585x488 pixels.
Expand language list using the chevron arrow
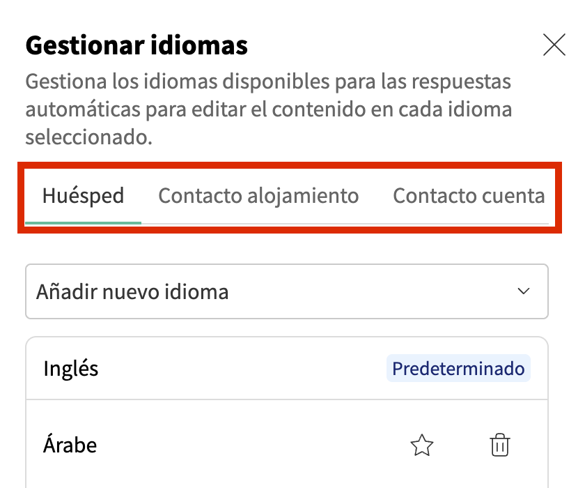[x=524, y=291]
